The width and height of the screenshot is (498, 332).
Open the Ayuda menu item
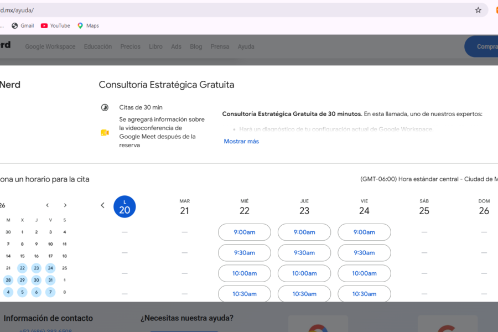(246, 46)
